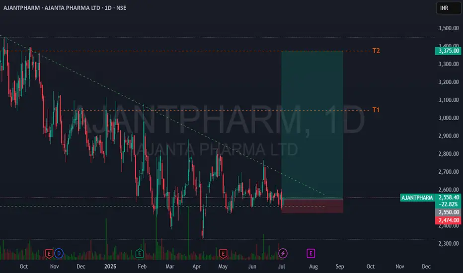The width and height of the screenshot is (463, 273).
Task: Click the 2,558.40 last price tag
Action: 448,198
